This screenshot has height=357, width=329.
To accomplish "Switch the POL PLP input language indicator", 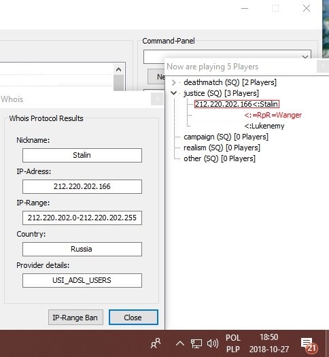I will point(233,343).
